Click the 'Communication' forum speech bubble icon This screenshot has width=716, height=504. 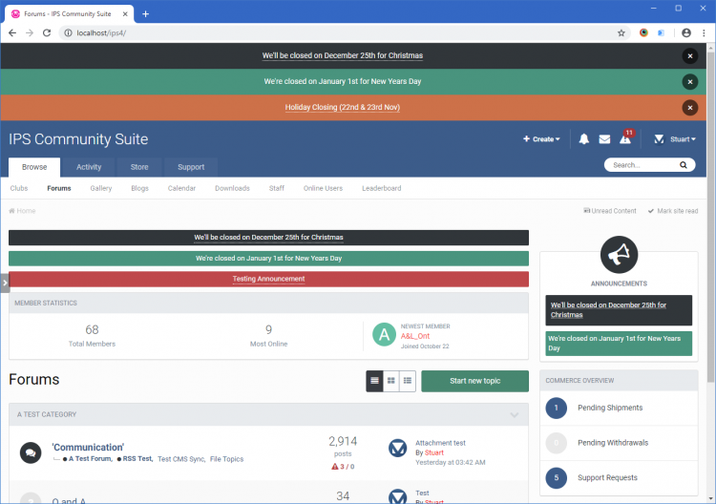click(x=30, y=453)
